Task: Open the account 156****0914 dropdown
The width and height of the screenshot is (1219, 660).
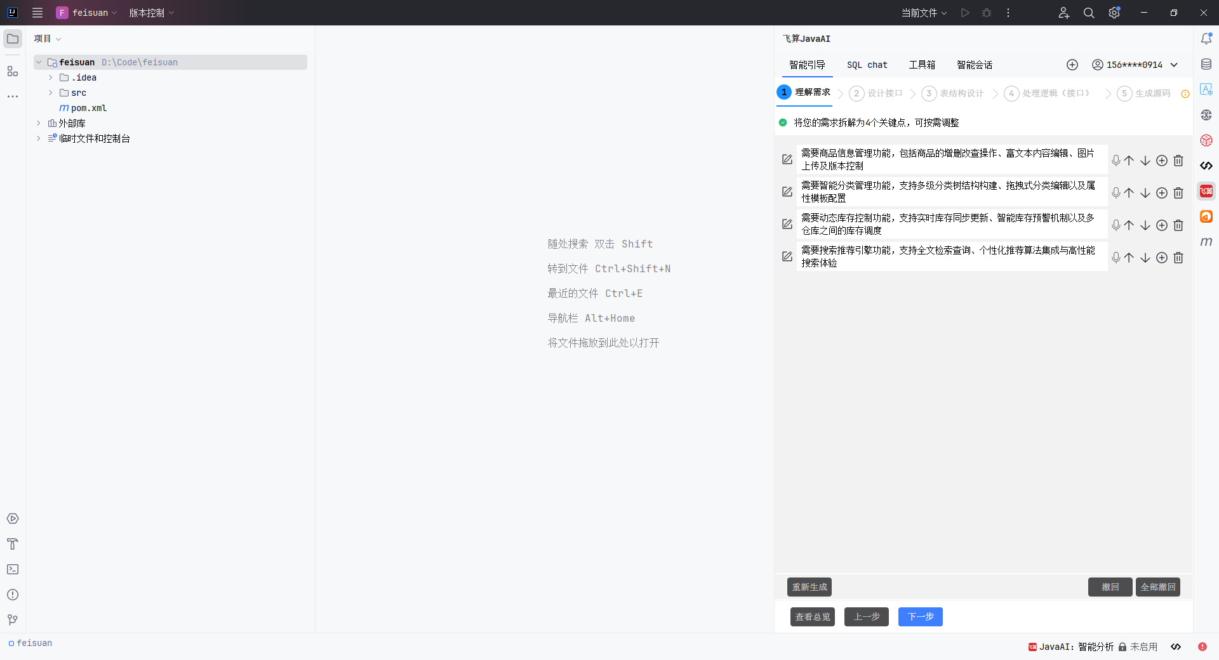Action: [1174, 65]
